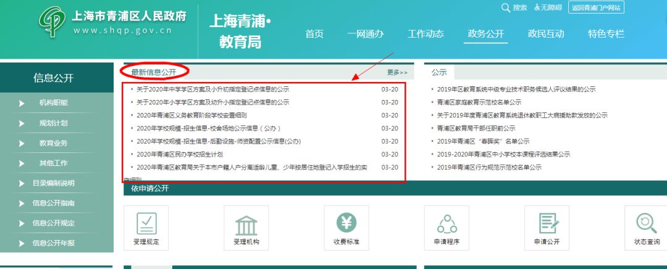Open the 状态查询 search icon

click(x=646, y=223)
